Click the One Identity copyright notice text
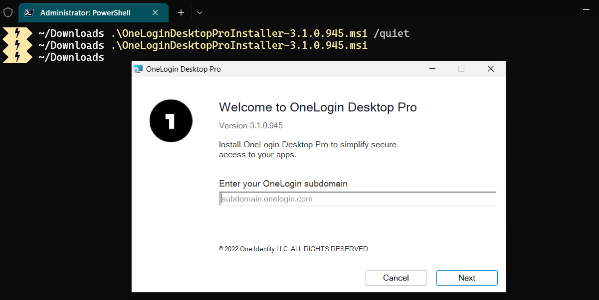This screenshot has height=300, width=599. pos(294,249)
